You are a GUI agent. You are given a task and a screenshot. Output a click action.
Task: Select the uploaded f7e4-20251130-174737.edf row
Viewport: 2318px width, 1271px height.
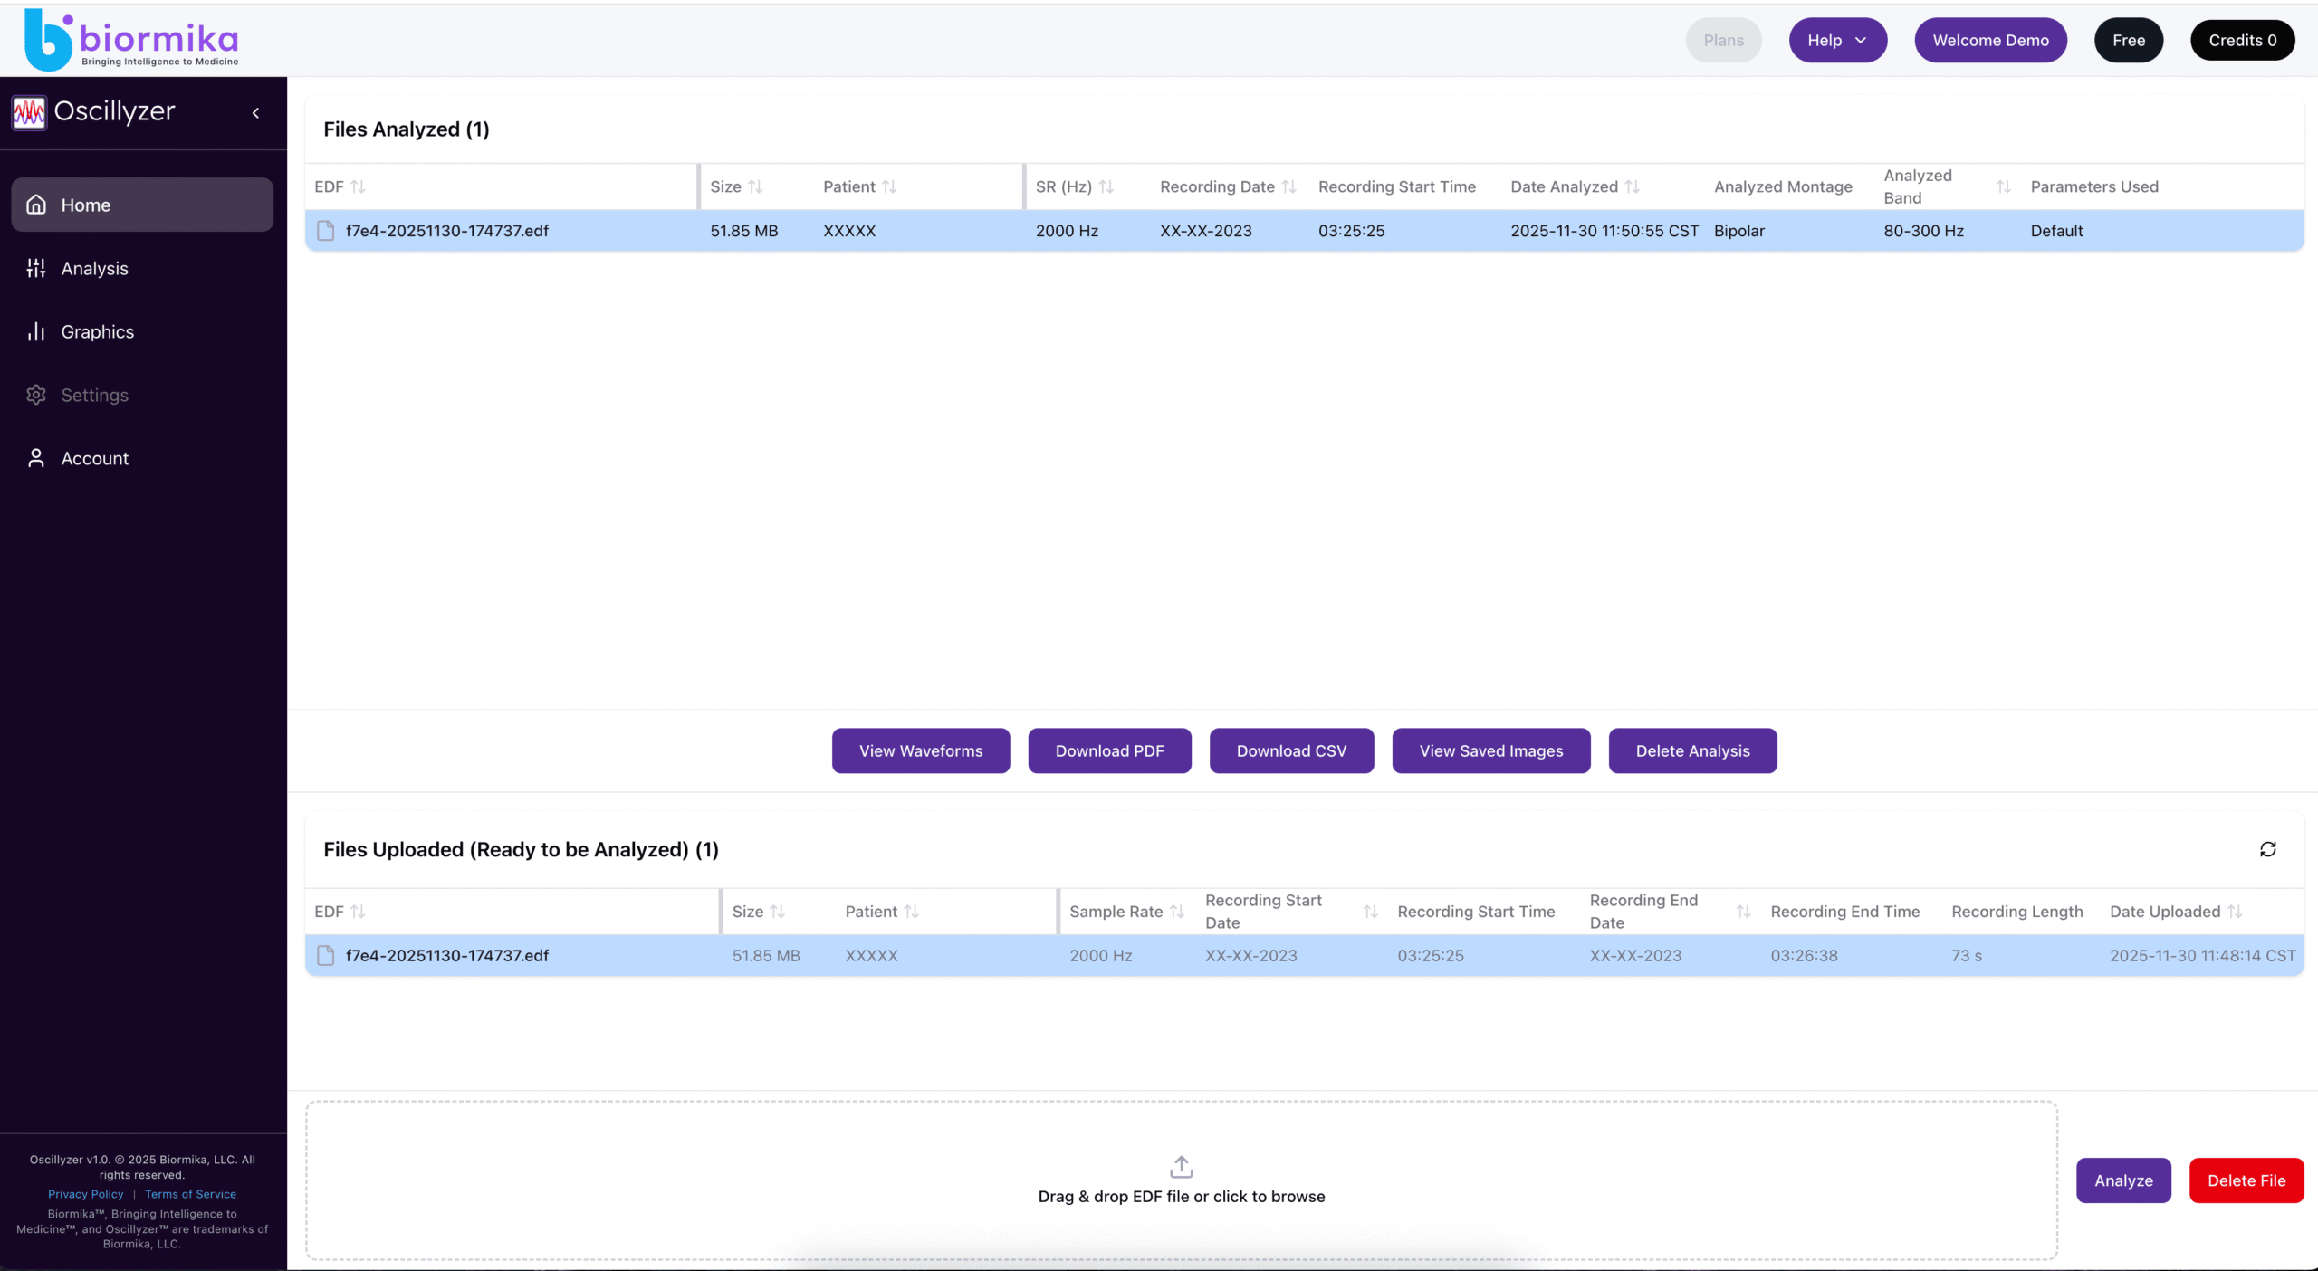point(447,956)
